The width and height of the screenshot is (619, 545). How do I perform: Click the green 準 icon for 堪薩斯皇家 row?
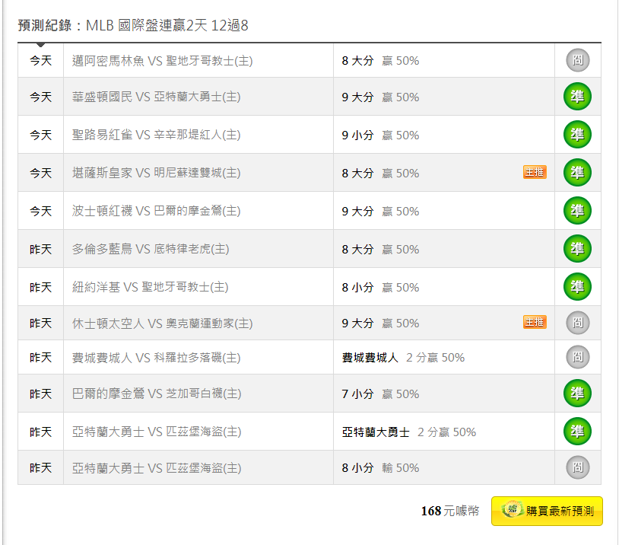point(577,172)
